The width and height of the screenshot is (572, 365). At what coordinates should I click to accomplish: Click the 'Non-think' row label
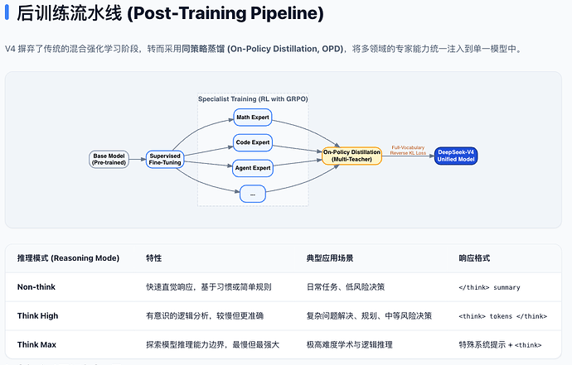[x=36, y=287]
